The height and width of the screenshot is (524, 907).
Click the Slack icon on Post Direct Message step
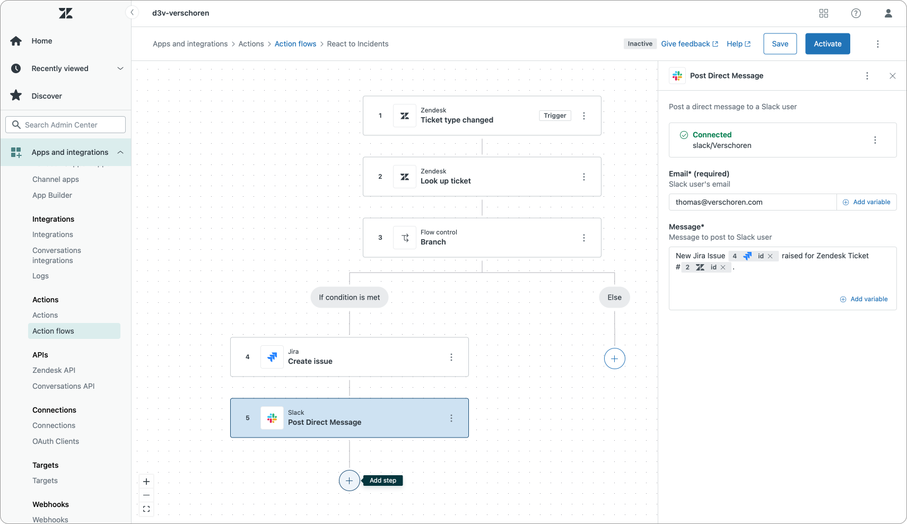click(272, 418)
